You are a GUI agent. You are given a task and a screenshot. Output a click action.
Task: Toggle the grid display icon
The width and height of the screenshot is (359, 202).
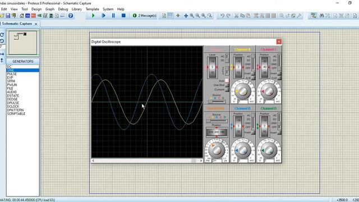tap(170, 16)
